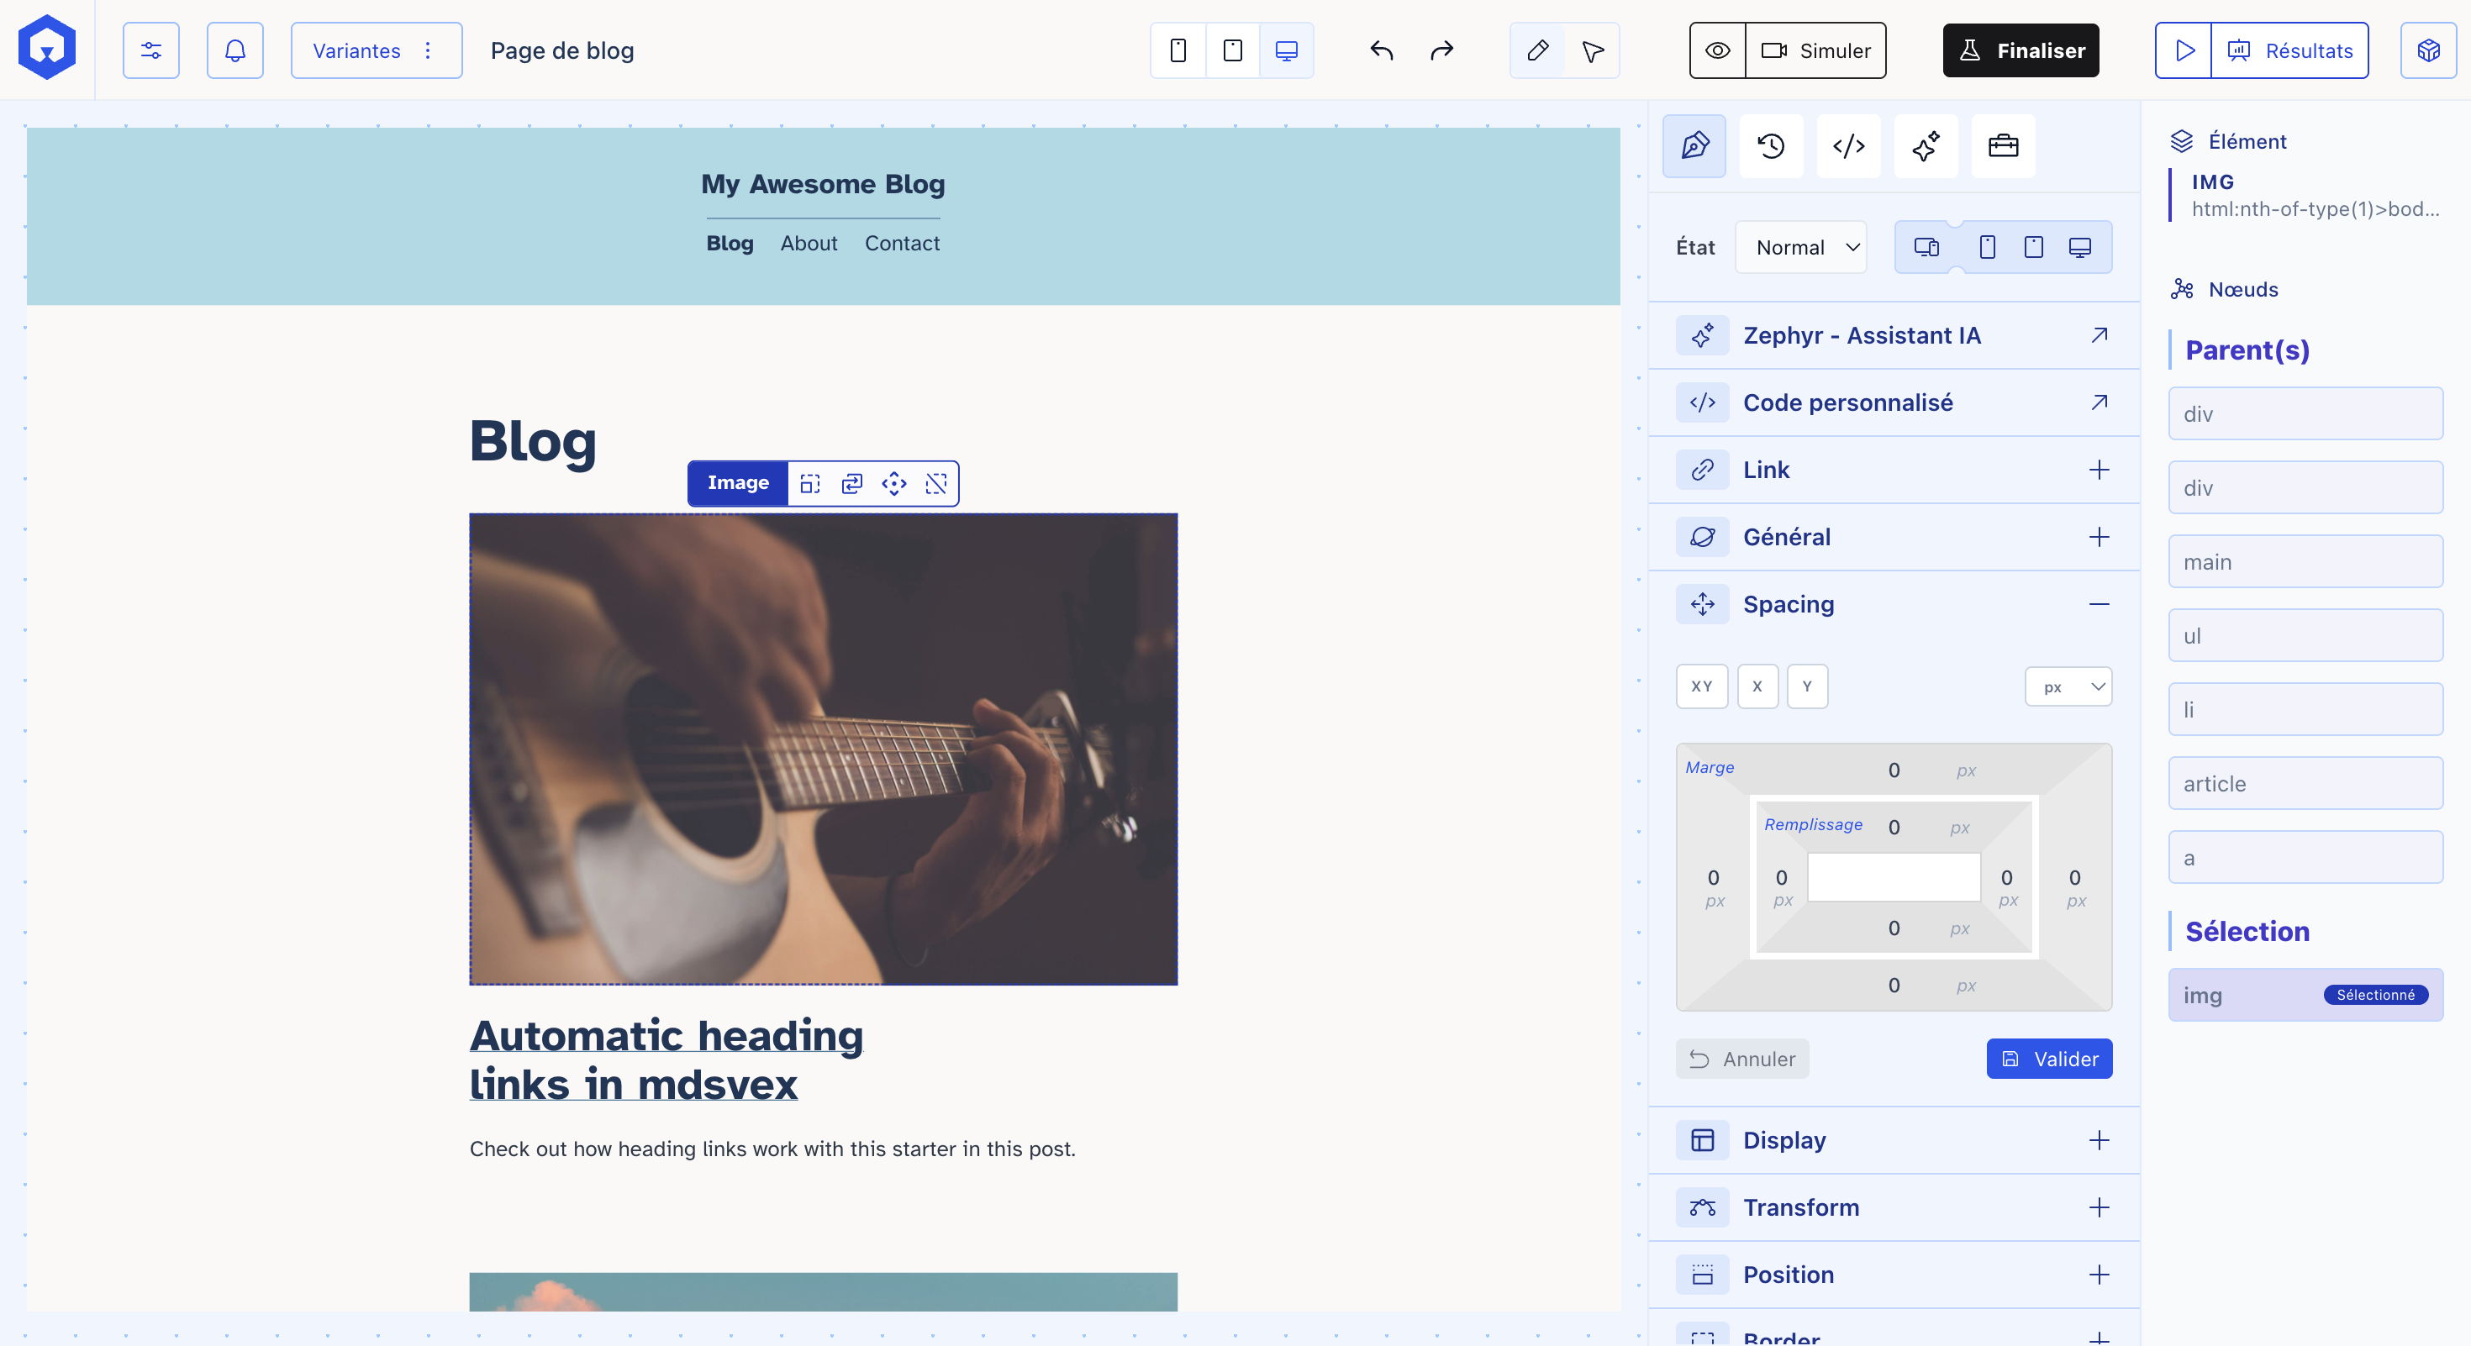Open the notifications bell icon
The width and height of the screenshot is (2471, 1346).
pos(235,50)
